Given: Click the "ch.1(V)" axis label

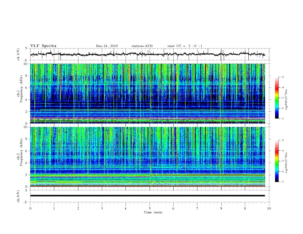Looking at the screenshot, I should (x=18, y=54).
